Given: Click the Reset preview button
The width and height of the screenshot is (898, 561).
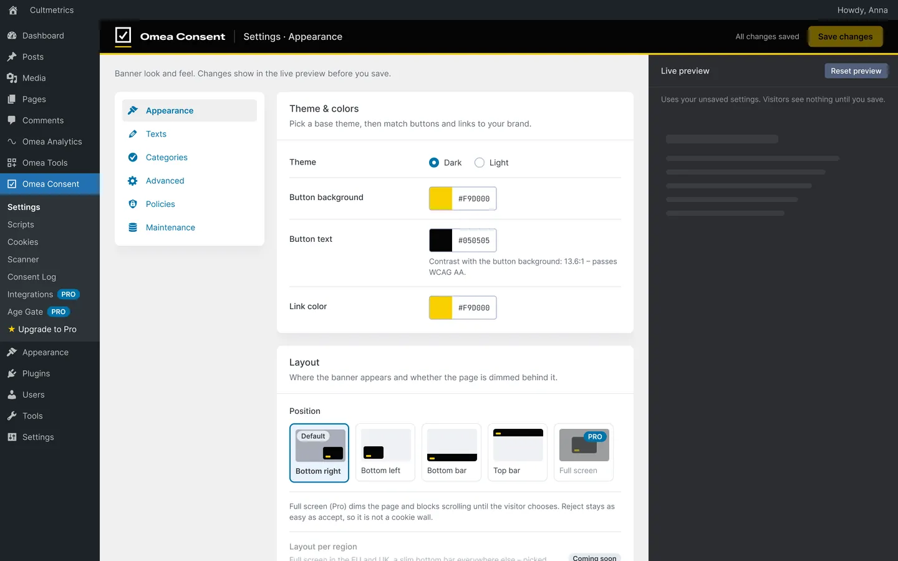Looking at the screenshot, I should pyautogui.click(x=856, y=71).
